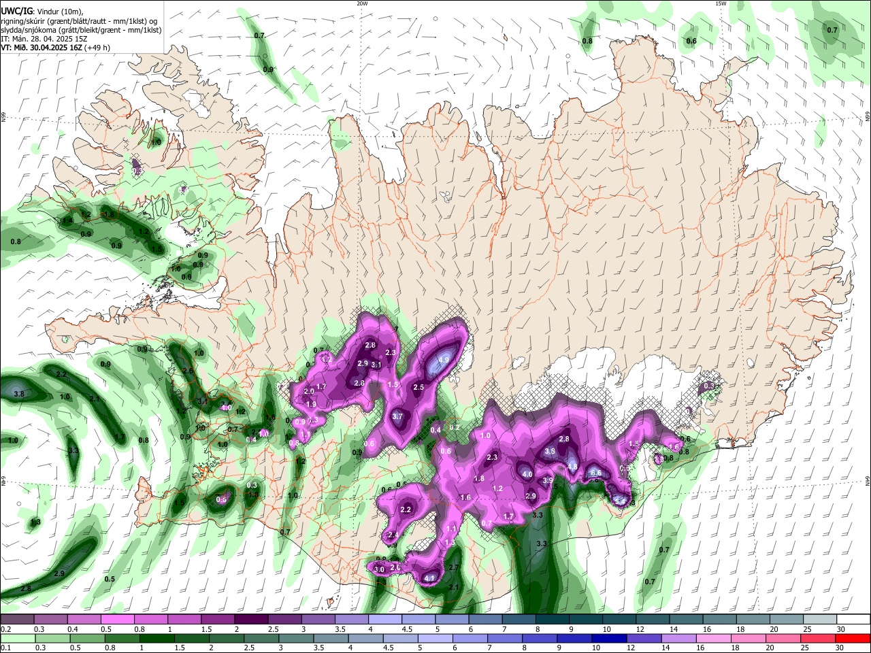Click the '20W' longitude label
The image size is (871, 653).
pyautogui.click(x=363, y=3)
